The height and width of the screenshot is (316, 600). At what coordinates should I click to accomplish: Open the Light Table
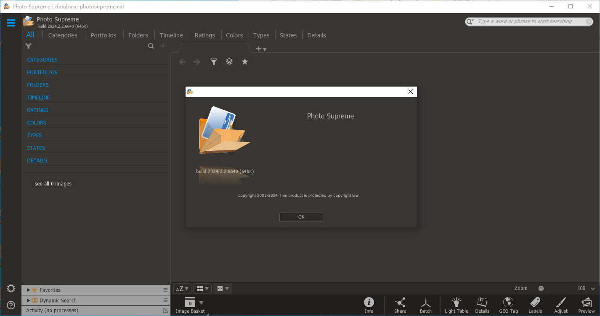point(457,305)
